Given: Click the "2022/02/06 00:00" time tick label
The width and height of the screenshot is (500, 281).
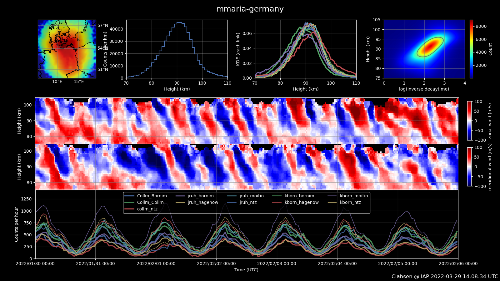Looking at the screenshot, I should point(458,264).
